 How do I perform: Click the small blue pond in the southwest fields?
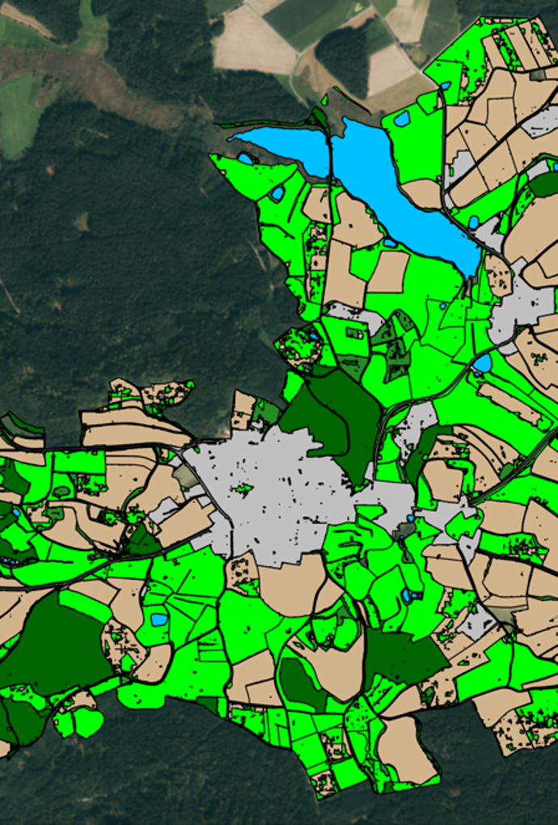159,620
